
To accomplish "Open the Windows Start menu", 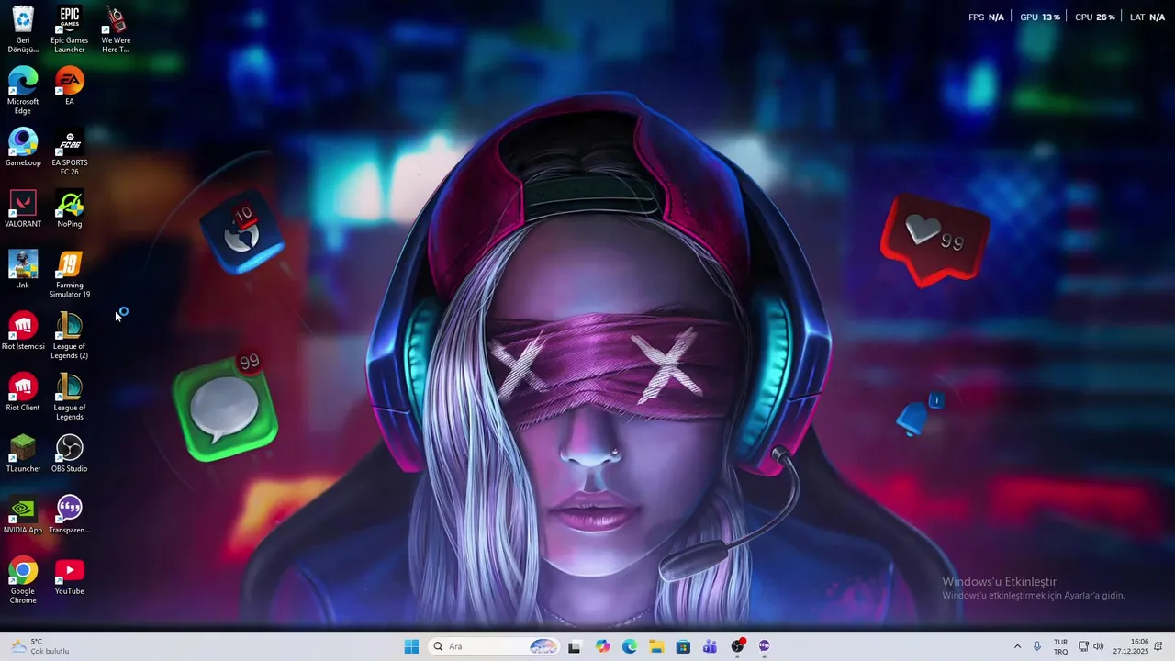I will pyautogui.click(x=411, y=646).
